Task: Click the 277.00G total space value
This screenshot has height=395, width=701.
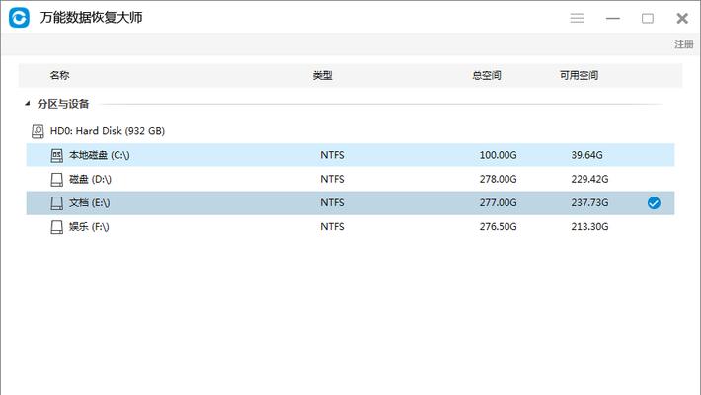Action: [x=498, y=203]
